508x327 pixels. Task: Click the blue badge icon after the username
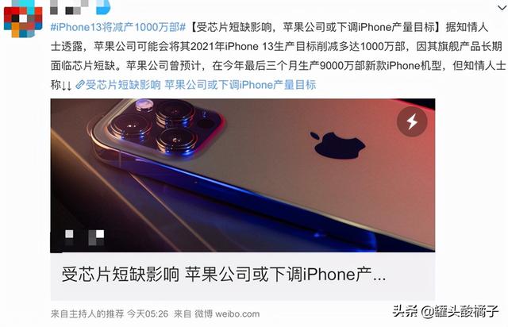(x=103, y=7)
